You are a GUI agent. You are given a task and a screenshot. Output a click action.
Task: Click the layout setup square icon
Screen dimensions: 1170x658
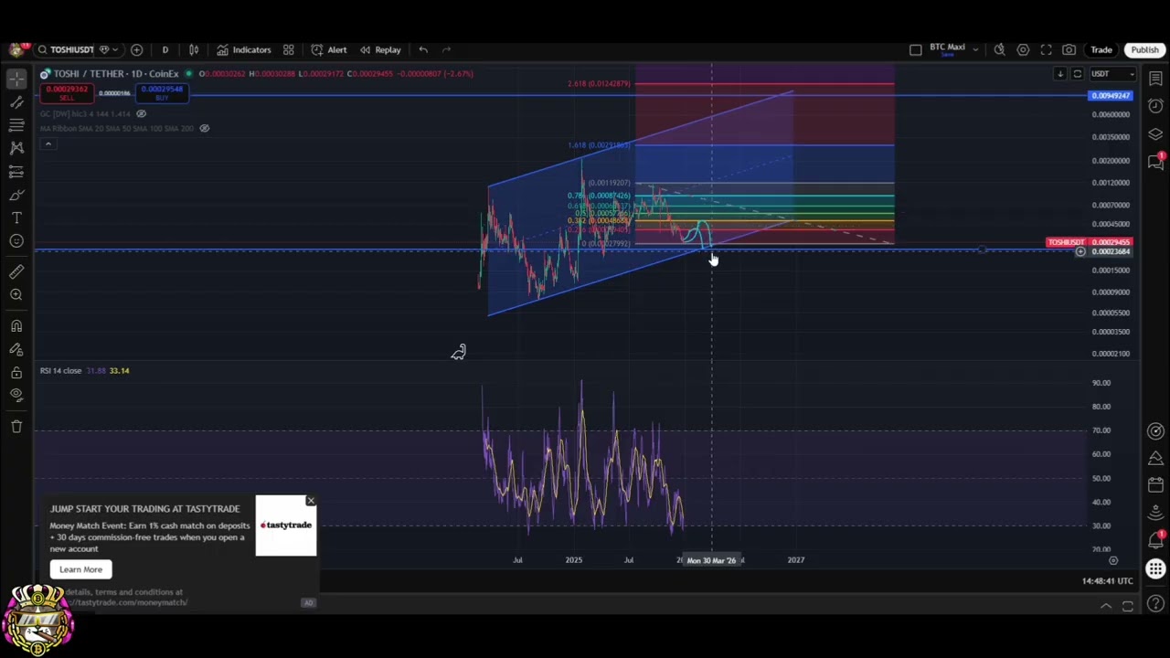pos(916,49)
